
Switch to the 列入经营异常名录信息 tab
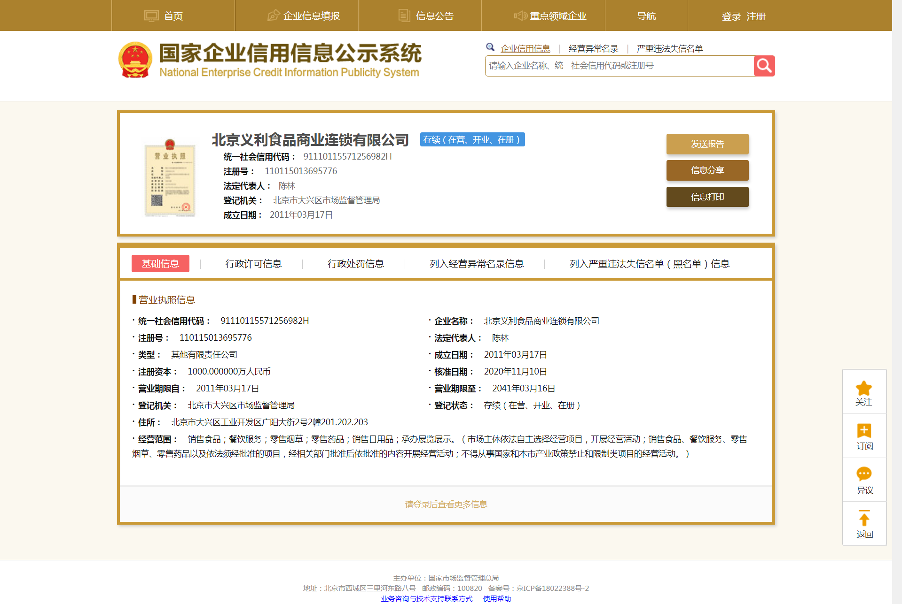477,264
